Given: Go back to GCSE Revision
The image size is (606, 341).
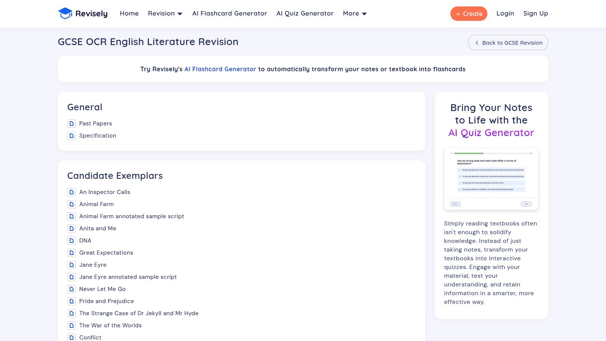Looking at the screenshot, I should (508, 42).
